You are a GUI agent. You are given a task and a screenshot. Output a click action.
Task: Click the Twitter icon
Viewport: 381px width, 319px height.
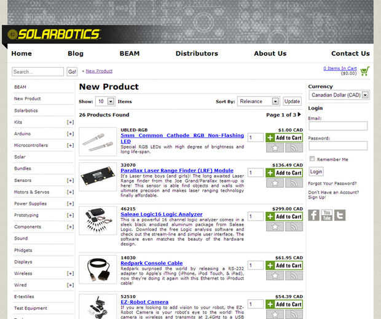point(340,215)
